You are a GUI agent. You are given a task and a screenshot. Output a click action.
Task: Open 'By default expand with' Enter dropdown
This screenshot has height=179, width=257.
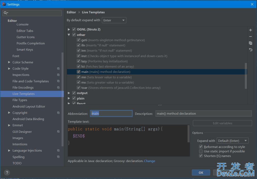tap(114, 20)
